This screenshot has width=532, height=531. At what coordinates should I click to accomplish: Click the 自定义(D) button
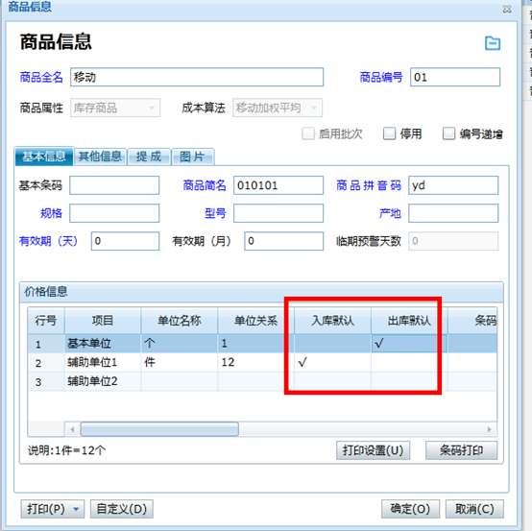(121, 509)
